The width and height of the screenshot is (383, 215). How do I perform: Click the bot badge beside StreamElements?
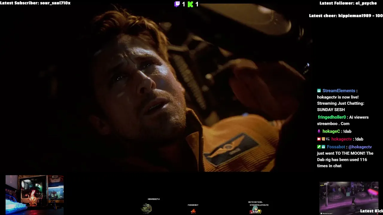(319, 91)
